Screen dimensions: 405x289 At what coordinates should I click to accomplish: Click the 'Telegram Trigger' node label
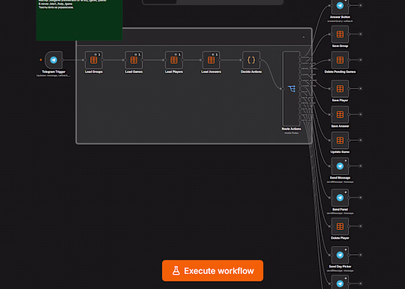[53, 72]
